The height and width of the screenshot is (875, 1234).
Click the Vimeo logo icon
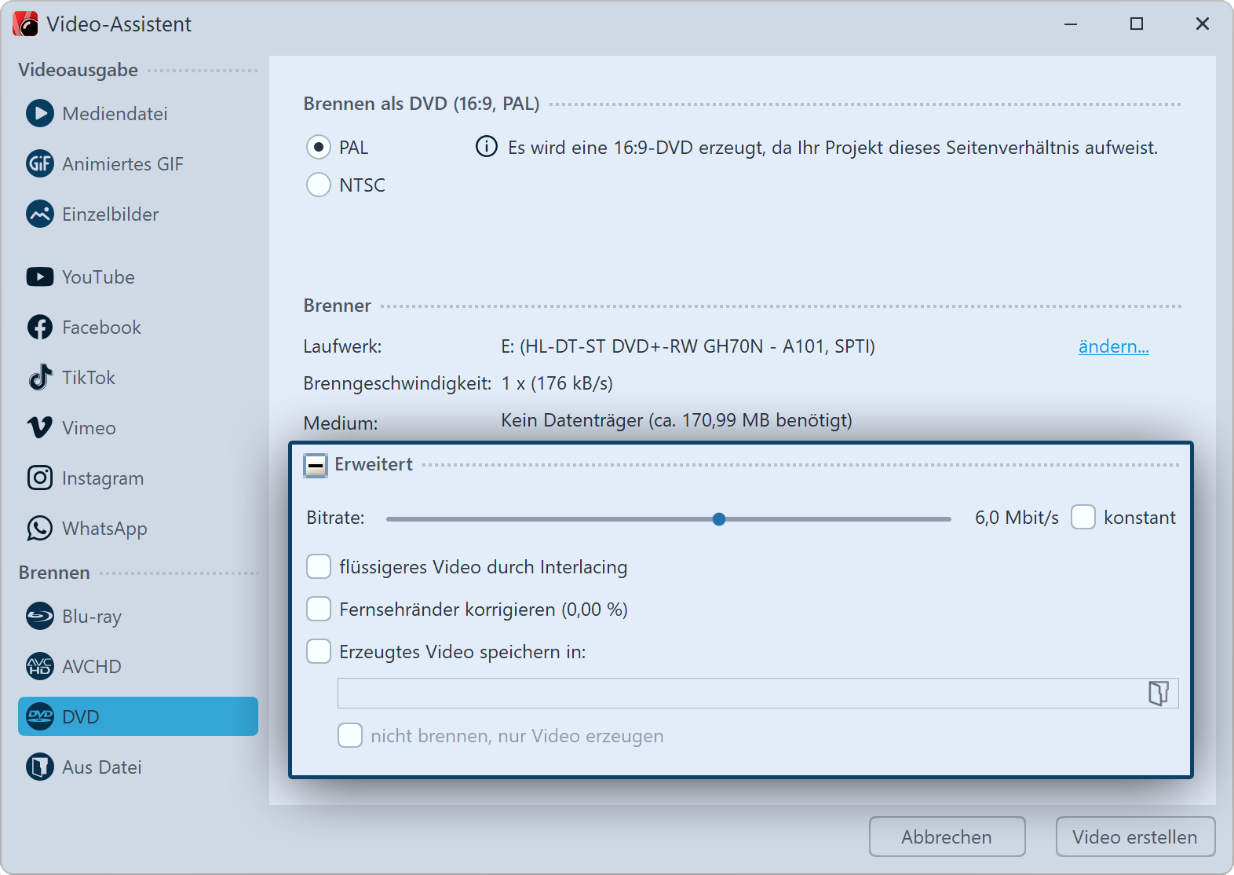tap(39, 428)
